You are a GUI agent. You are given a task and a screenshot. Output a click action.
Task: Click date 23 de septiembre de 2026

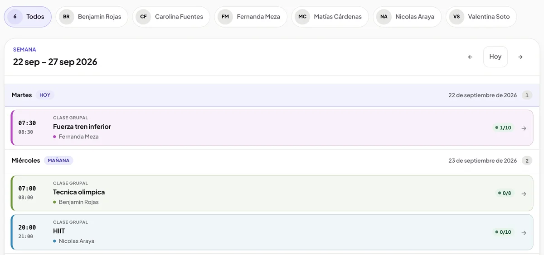click(x=483, y=161)
